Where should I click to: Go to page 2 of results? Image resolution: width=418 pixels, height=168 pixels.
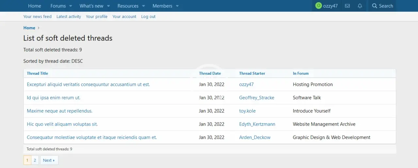(35, 160)
